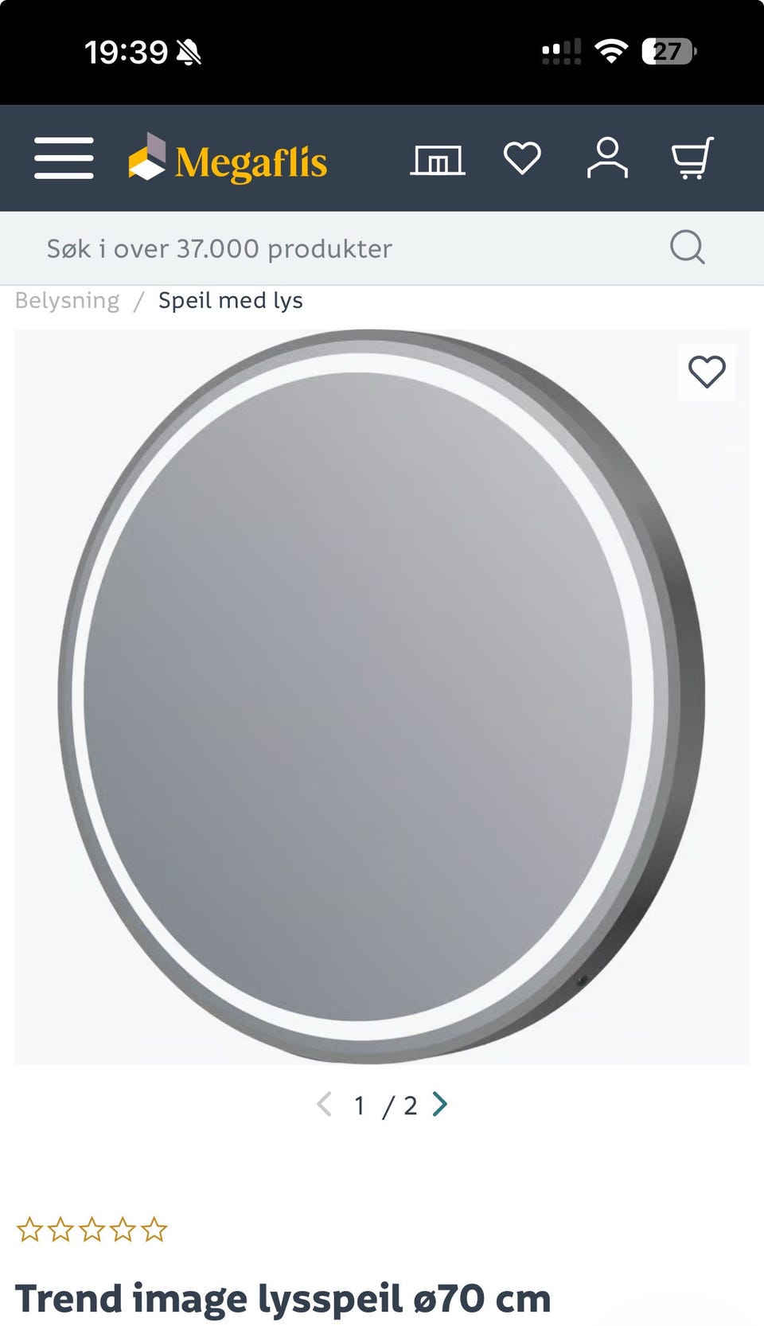
Task: Open the shopping cart
Action: [692, 158]
